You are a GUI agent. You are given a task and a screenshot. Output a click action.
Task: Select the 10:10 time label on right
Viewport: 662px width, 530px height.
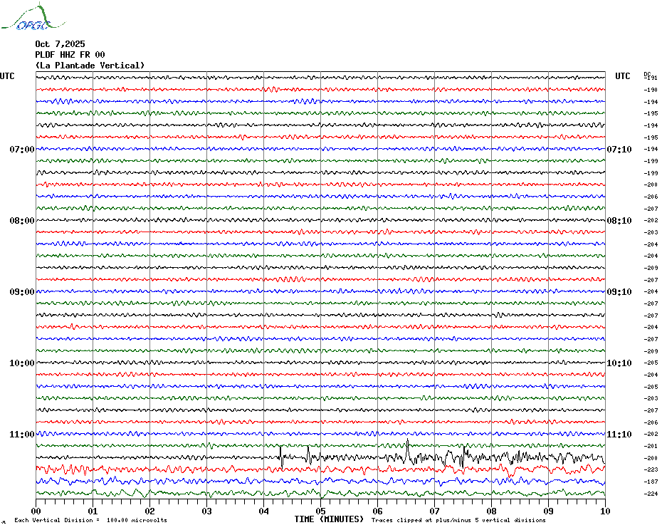(x=619, y=363)
